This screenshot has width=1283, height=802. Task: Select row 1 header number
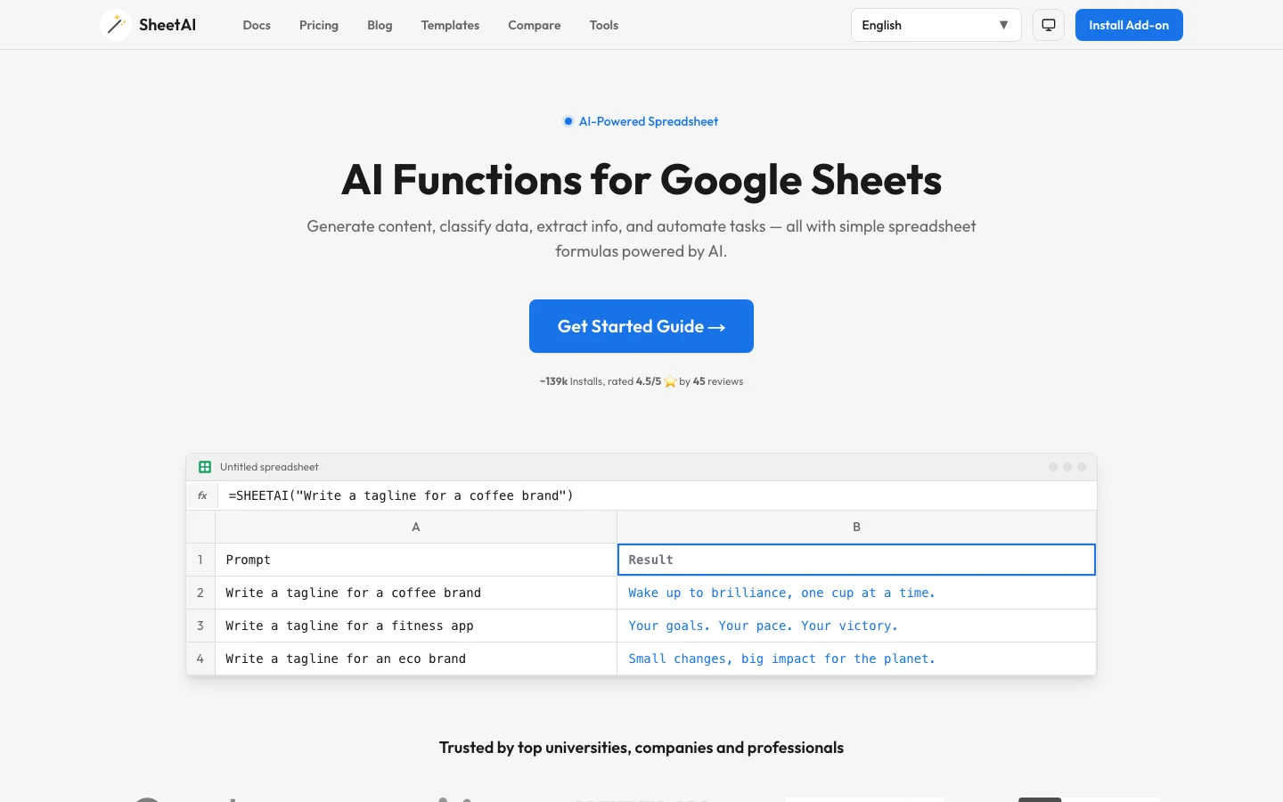200,560
